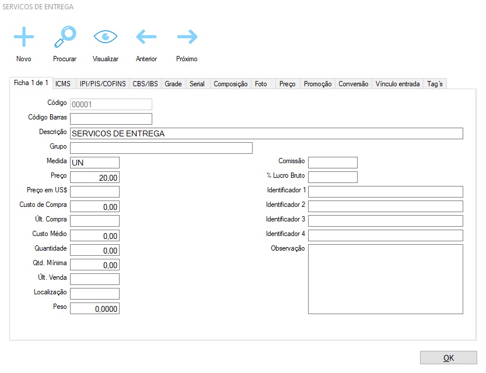Switch to the Composição tab
Screen dimensions: 486x373
[230, 84]
